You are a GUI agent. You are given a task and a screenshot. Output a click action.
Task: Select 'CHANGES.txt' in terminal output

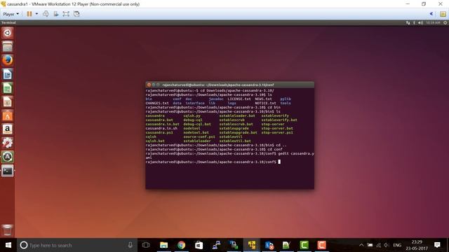tap(157, 103)
